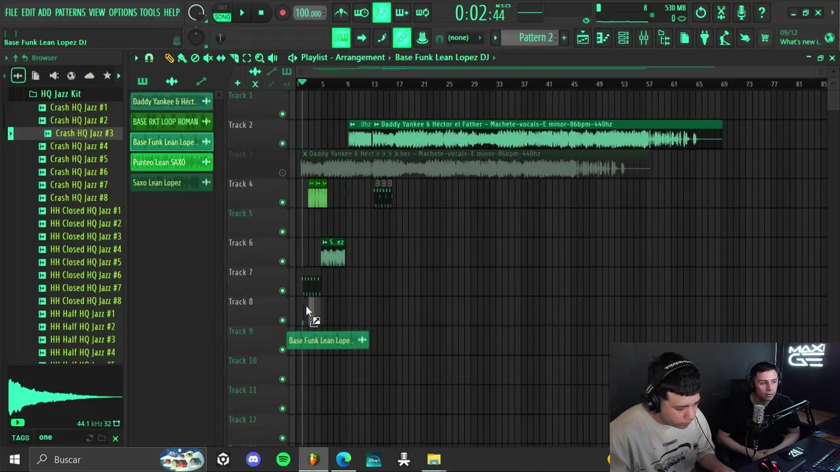Open the TOOLS menu
This screenshot has width=840, height=472.
(x=150, y=12)
